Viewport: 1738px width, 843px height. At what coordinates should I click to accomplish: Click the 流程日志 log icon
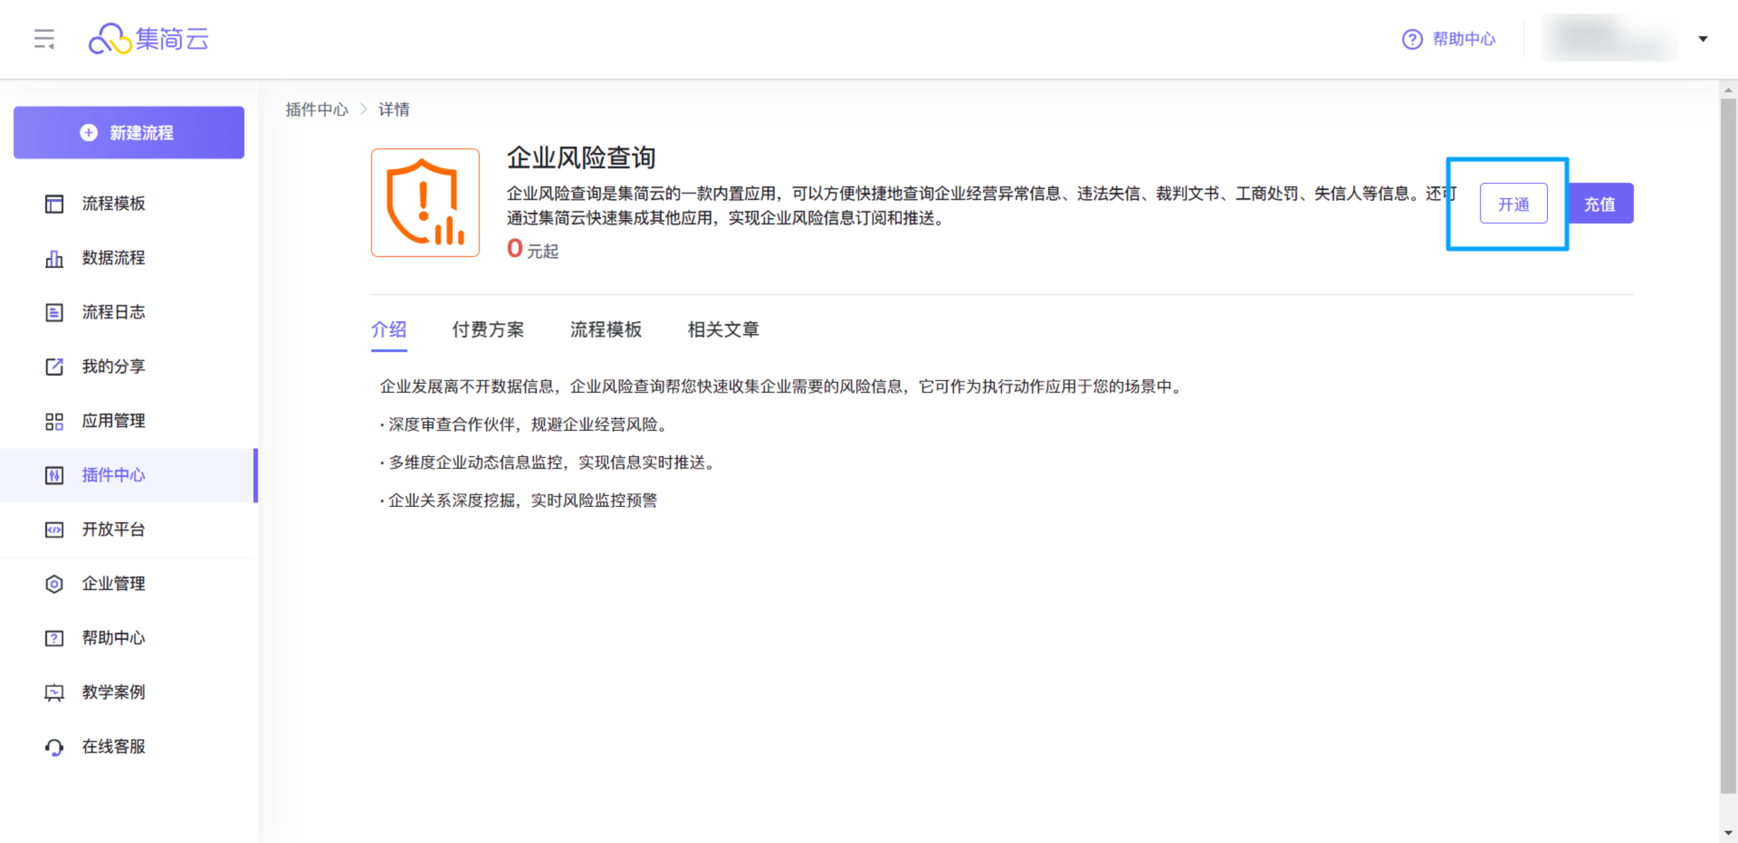[x=54, y=312]
